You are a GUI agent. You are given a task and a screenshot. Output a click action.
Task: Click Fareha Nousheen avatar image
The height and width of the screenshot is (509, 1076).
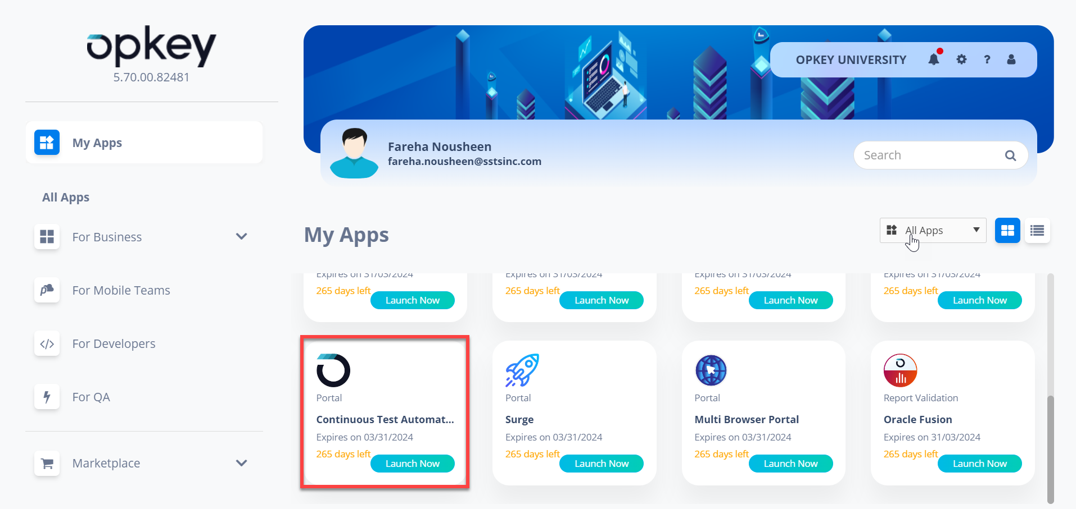[354, 153]
